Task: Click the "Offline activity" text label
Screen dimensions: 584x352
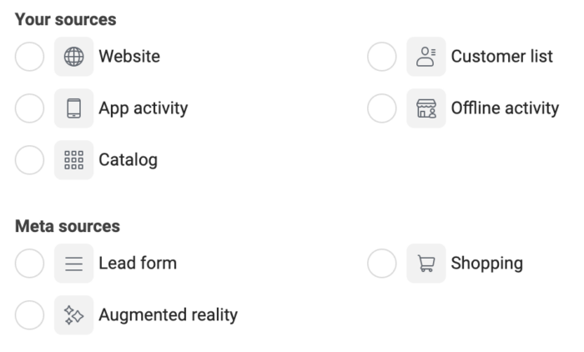Action: (505, 108)
